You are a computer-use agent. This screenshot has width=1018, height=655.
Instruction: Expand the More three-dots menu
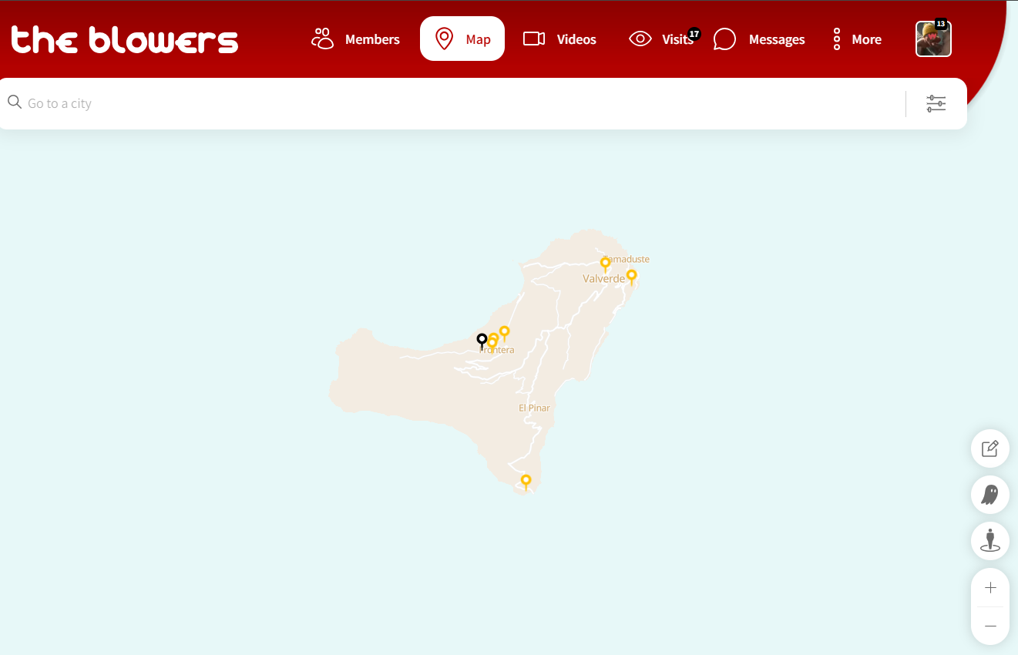[857, 39]
